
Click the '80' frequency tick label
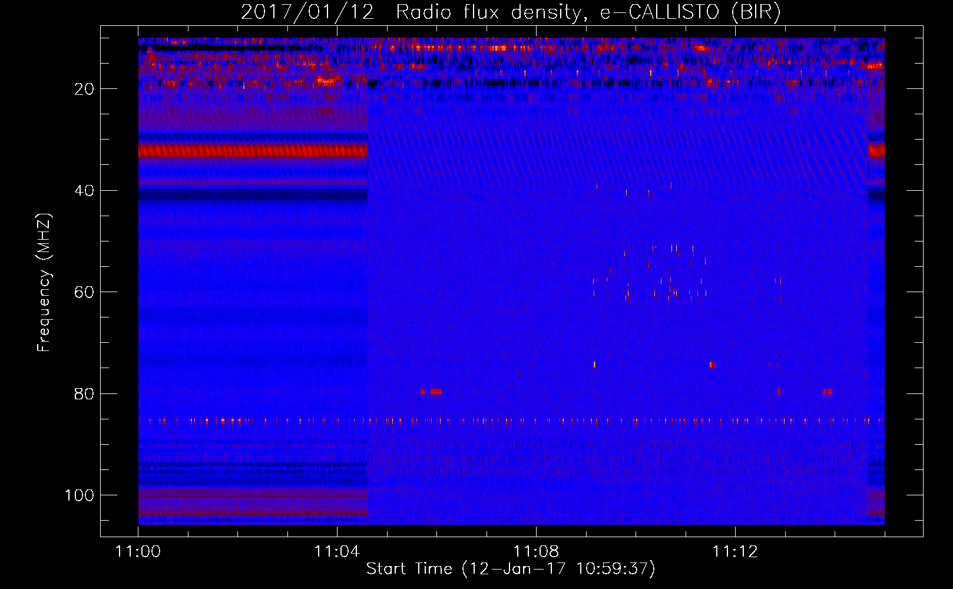click(84, 394)
